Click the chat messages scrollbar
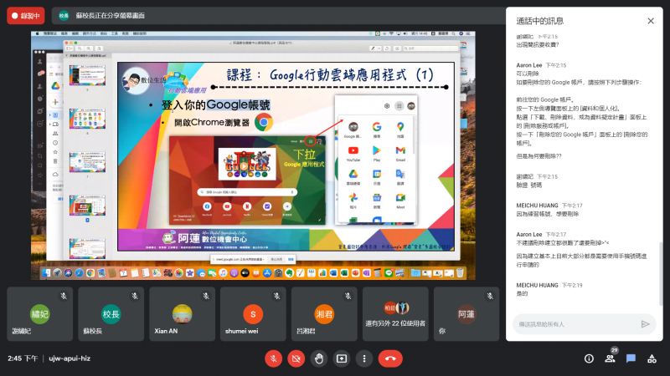This screenshot has width=670, height=376. pos(661,273)
